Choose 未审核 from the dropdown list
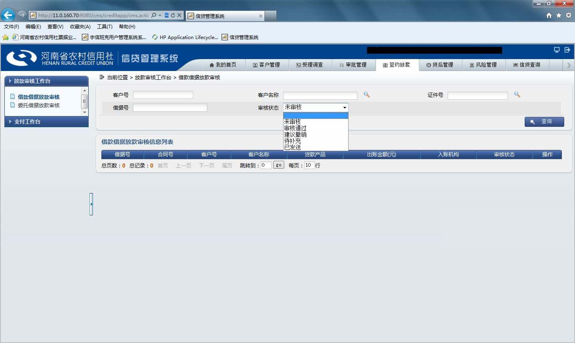The image size is (575, 343). point(316,122)
